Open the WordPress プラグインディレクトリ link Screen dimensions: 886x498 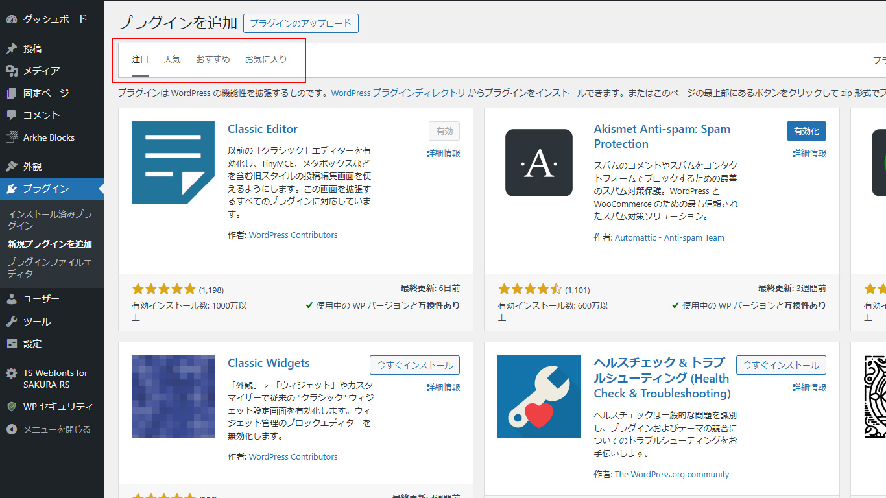pos(398,93)
